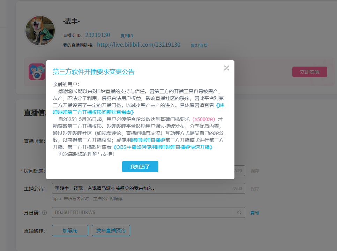Click the 身份码 help question-mark icon
This screenshot has height=251, width=337.
(45, 213)
